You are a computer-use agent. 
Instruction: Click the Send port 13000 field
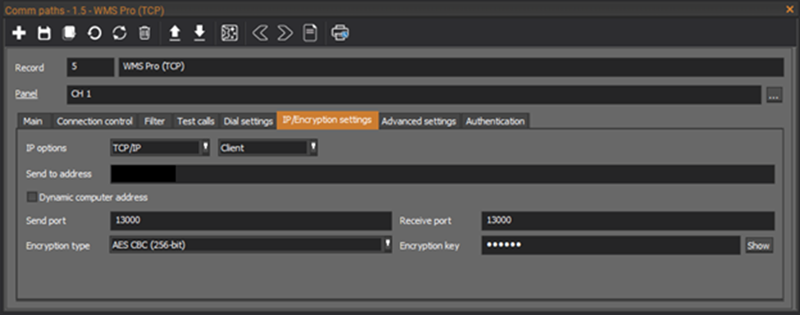tap(250, 221)
